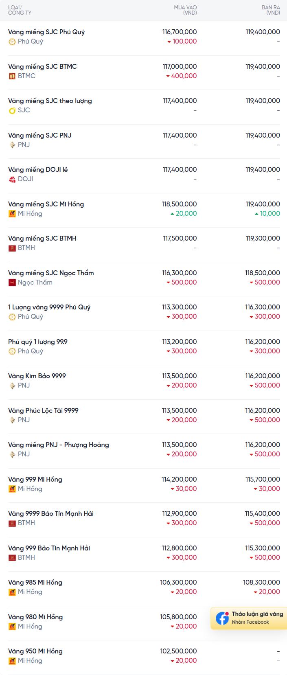The height and width of the screenshot is (675, 287).
Task: Click the MUA VÀO (VND) column header
Action: (x=186, y=10)
